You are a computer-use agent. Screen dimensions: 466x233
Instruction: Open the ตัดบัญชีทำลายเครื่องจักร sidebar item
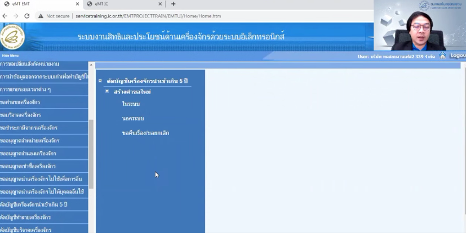(44, 217)
